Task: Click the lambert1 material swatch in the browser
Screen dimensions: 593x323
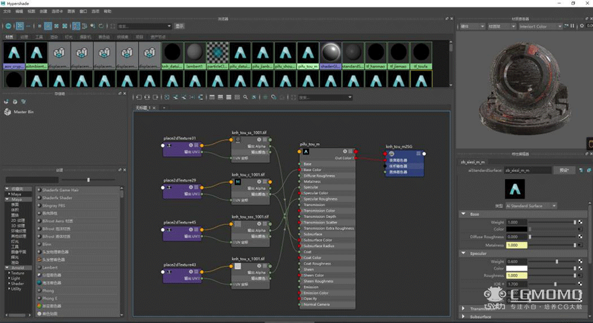Action: pyautogui.click(x=195, y=56)
